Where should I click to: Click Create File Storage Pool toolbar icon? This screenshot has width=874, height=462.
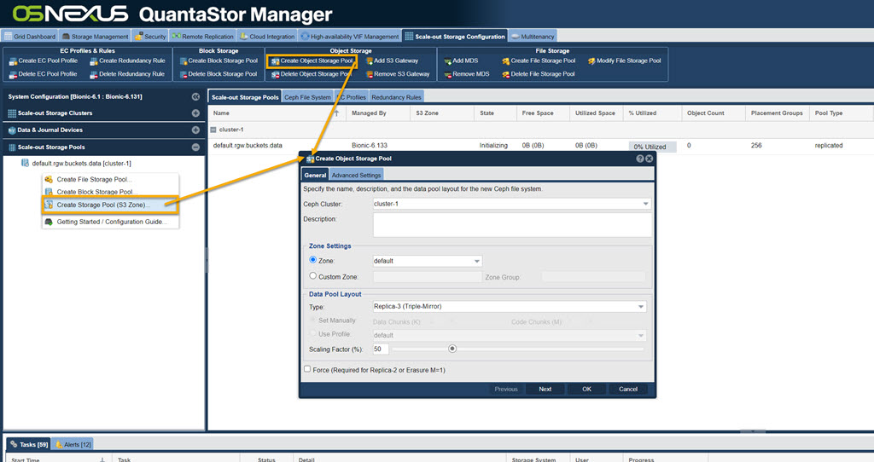pyautogui.click(x=505, y=61)
